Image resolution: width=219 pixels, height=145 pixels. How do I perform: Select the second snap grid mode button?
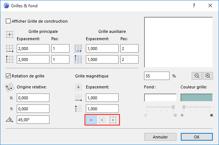tap(102, 120)
